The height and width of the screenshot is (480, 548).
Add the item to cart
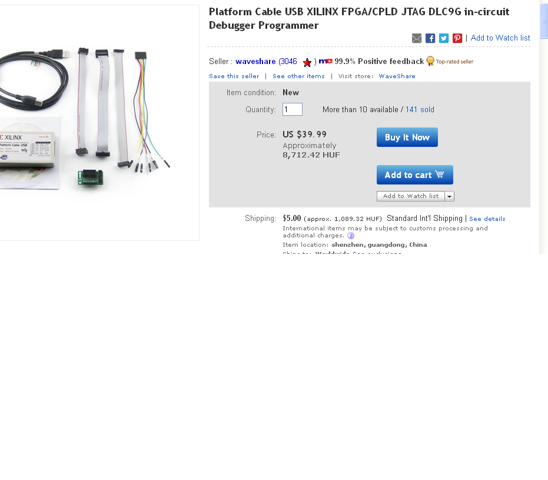click(x=415, y=174)
